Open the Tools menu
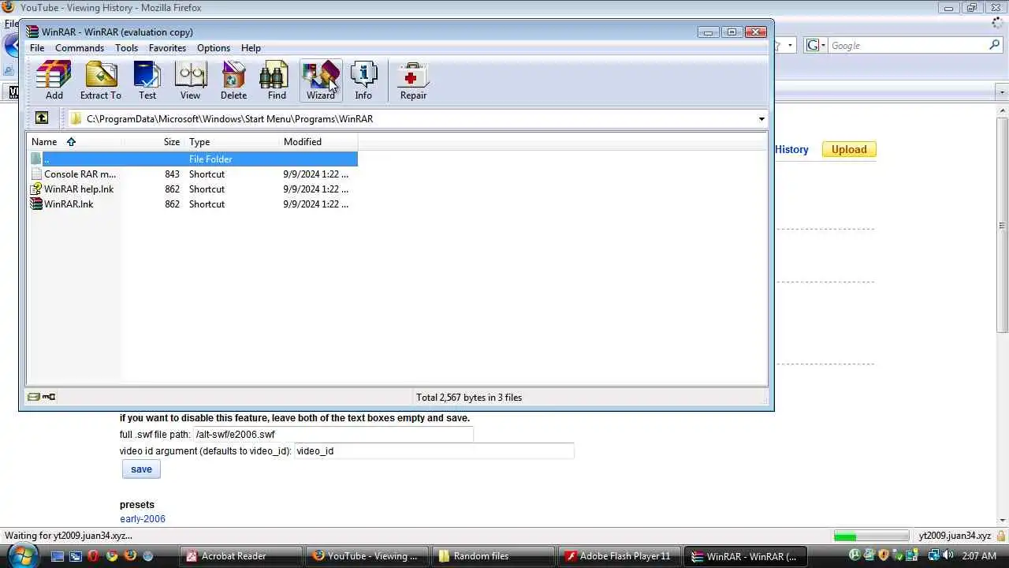Image resolution: width=1009 pixels, height=568 pixels. click(126, 48)
